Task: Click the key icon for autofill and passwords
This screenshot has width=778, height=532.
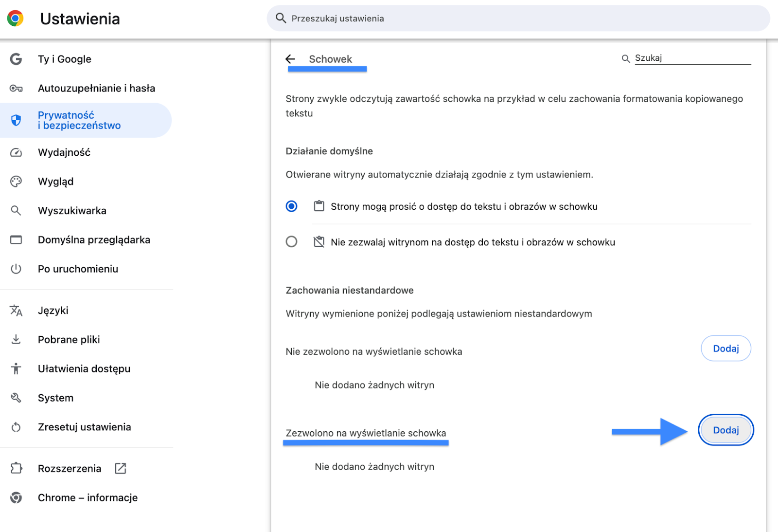Action: (x=16, y=88)
